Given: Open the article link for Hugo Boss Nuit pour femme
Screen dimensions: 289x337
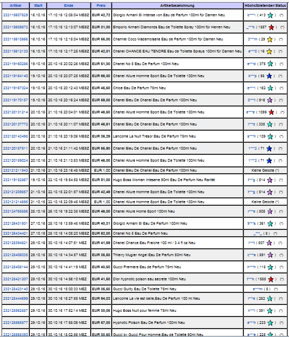Looking at the screenshot, I should point(15,310).
